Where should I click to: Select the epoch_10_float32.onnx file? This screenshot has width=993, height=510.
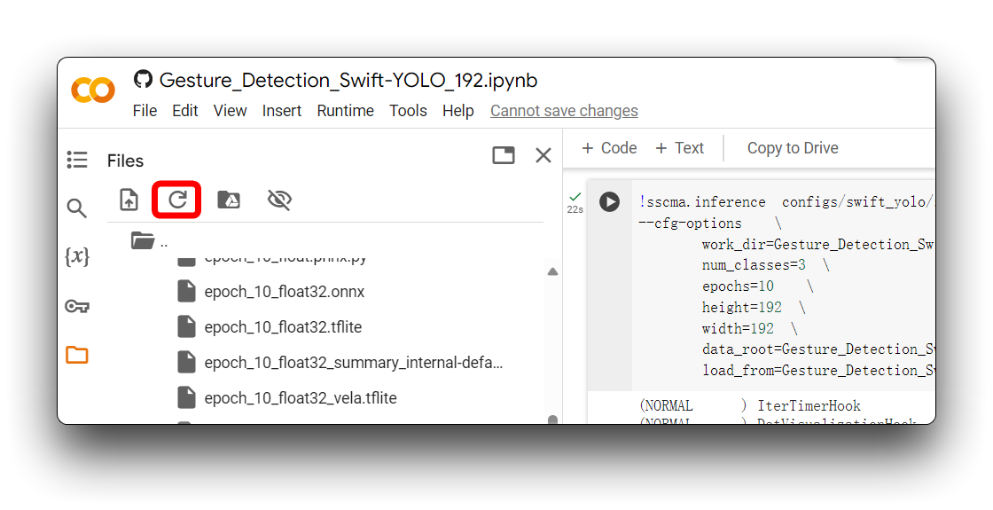(285, 292)
